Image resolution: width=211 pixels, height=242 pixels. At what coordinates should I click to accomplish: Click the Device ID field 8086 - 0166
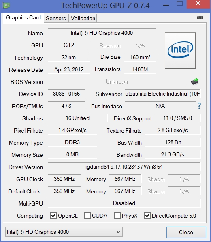66,94
